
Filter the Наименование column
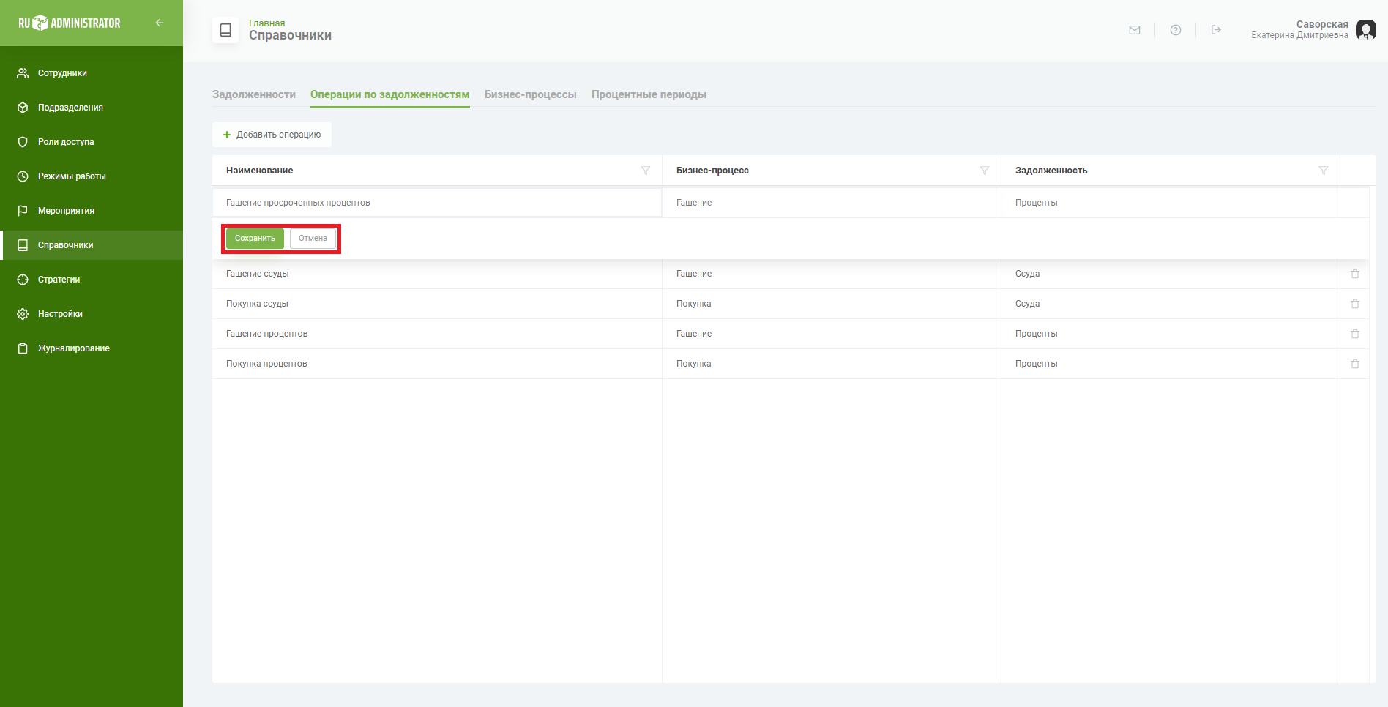(646, 171)
